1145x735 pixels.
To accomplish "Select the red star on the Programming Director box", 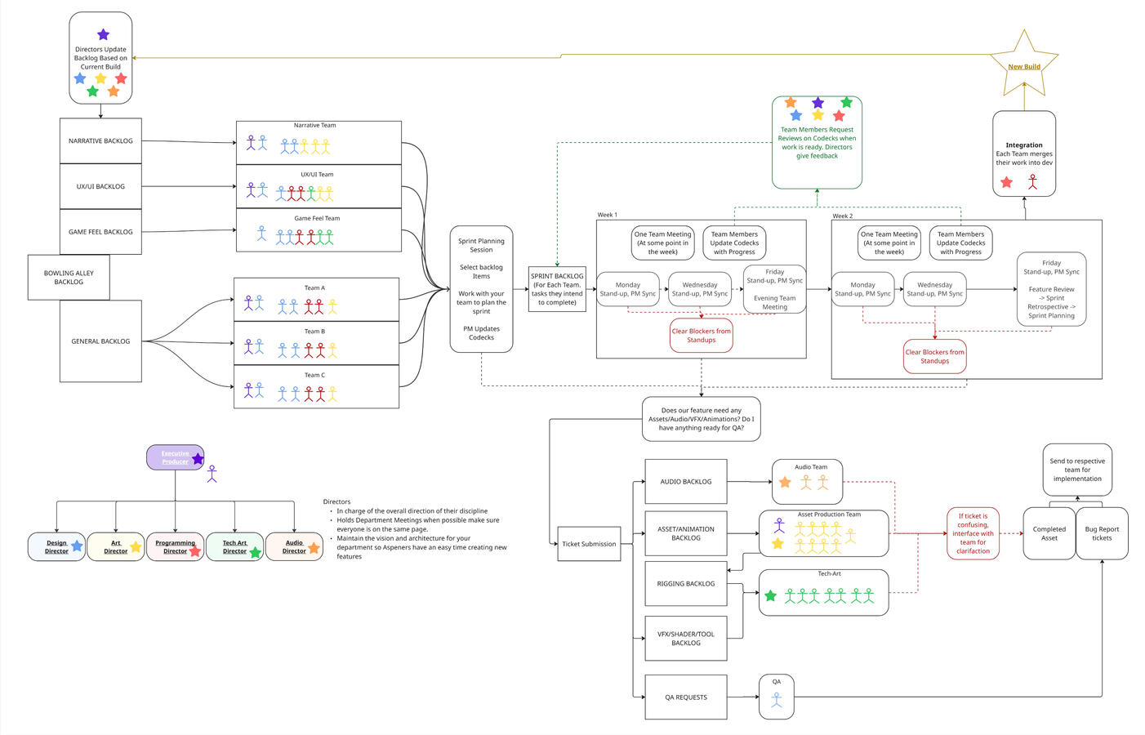I will 195,550.
